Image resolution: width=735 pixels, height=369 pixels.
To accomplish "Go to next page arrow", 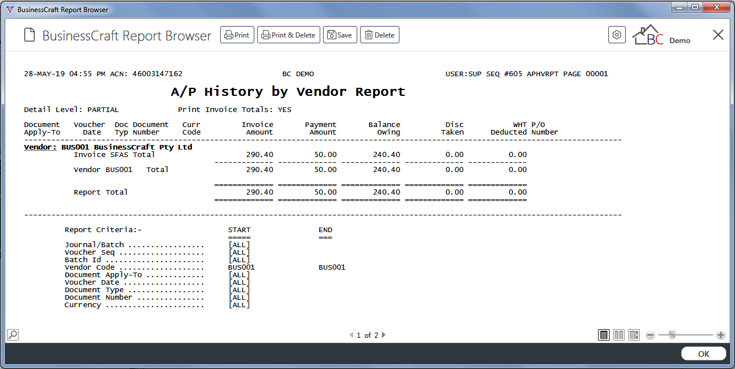I will coord(383,335).
